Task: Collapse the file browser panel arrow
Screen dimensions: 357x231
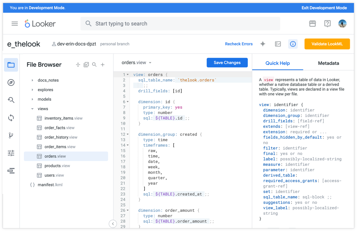Action: coord(113,224)
